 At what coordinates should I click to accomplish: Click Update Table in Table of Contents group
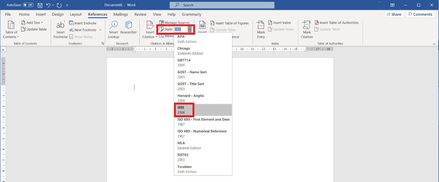click(34, 29)
